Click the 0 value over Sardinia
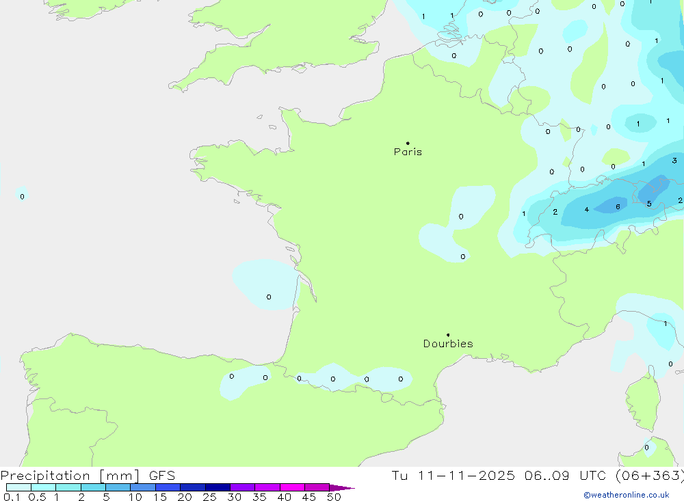The image size is (684, 501). tap(646, 448)
